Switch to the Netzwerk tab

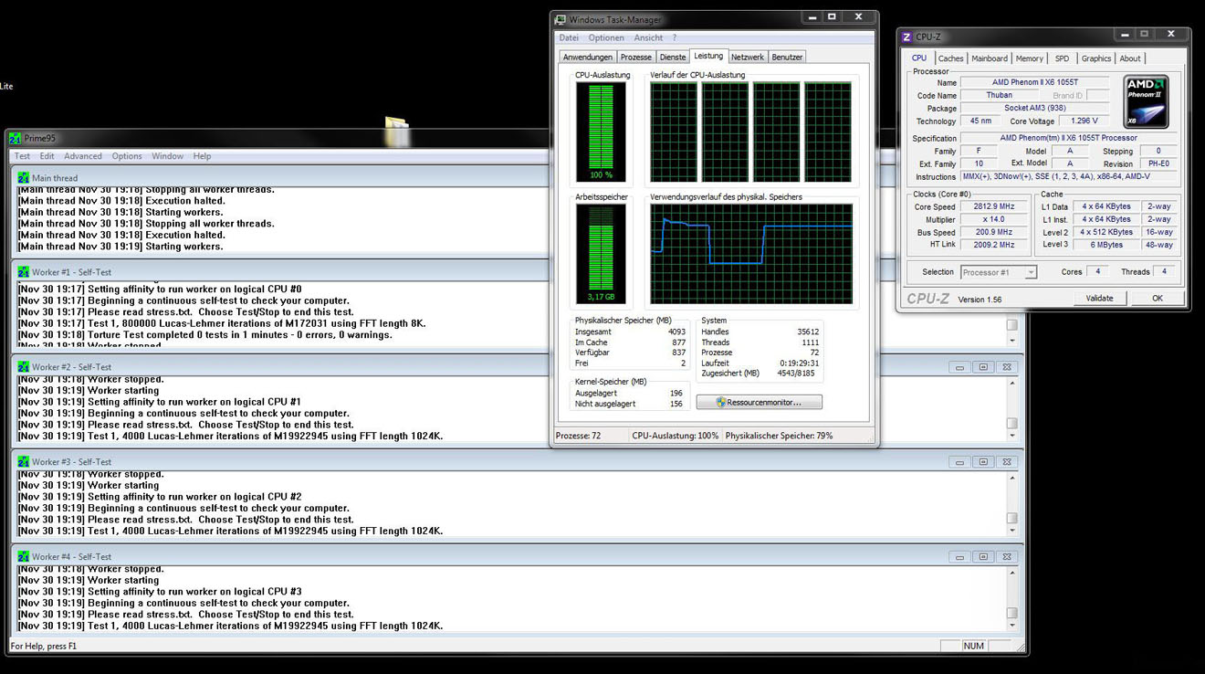pos(748,58)
